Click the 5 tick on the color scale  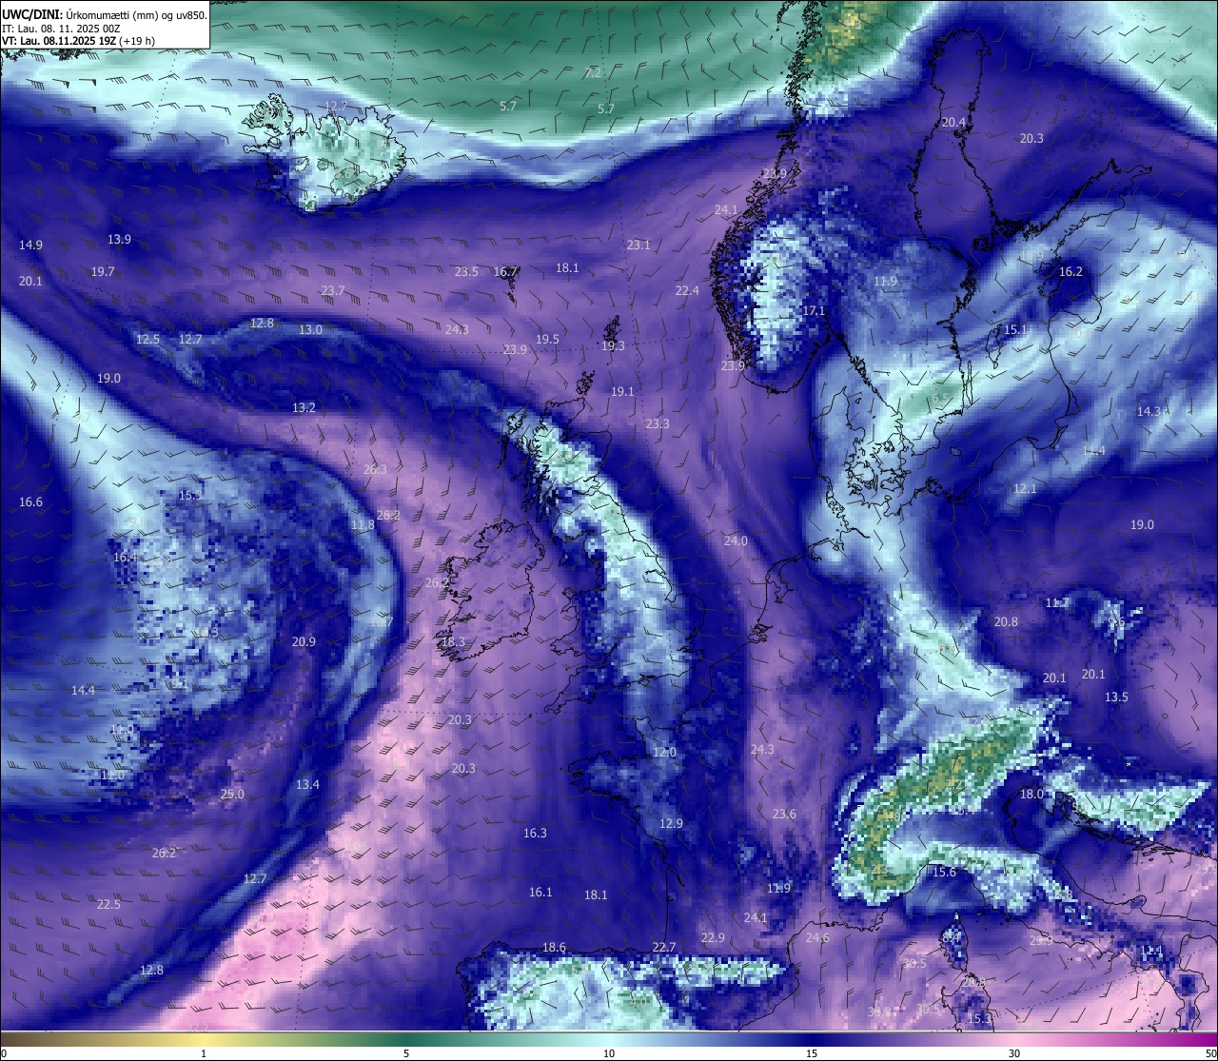click(x=406, y=1053)
